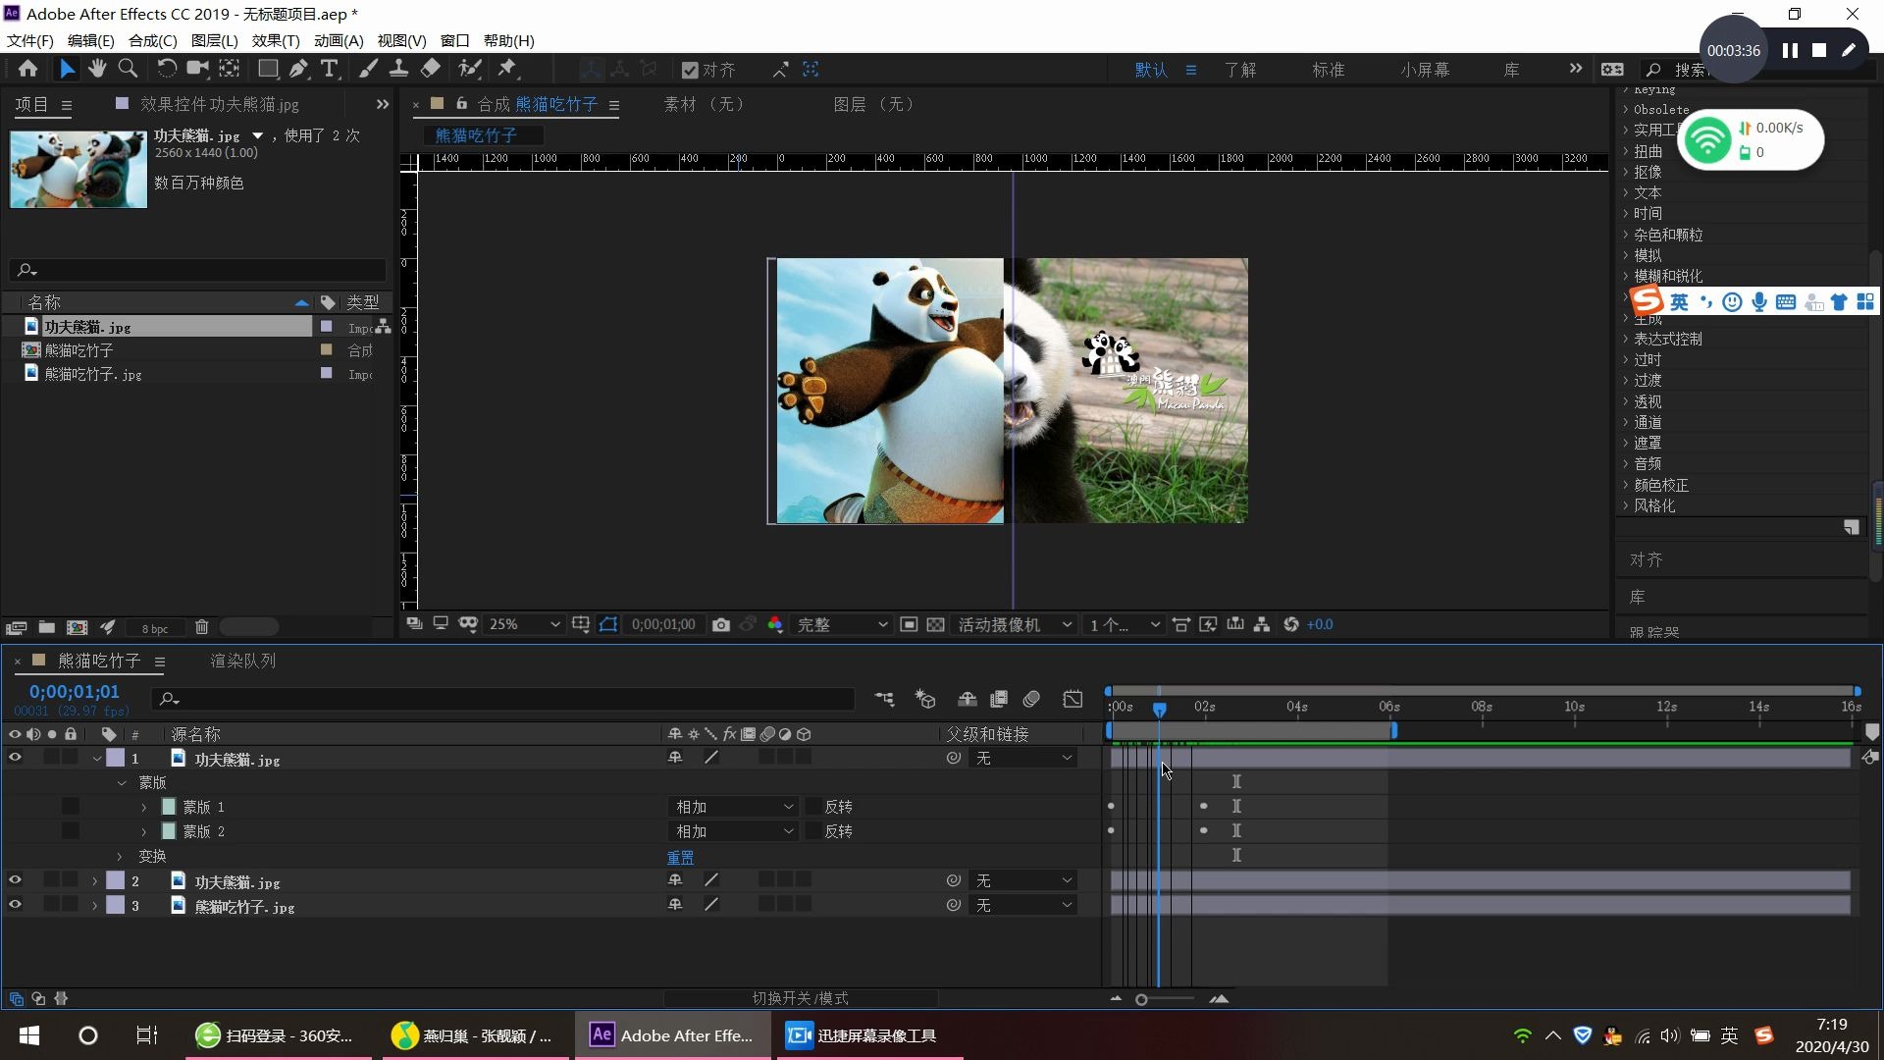Take snapshot with camera icon

pyautogui.click(x=721, y=625)
